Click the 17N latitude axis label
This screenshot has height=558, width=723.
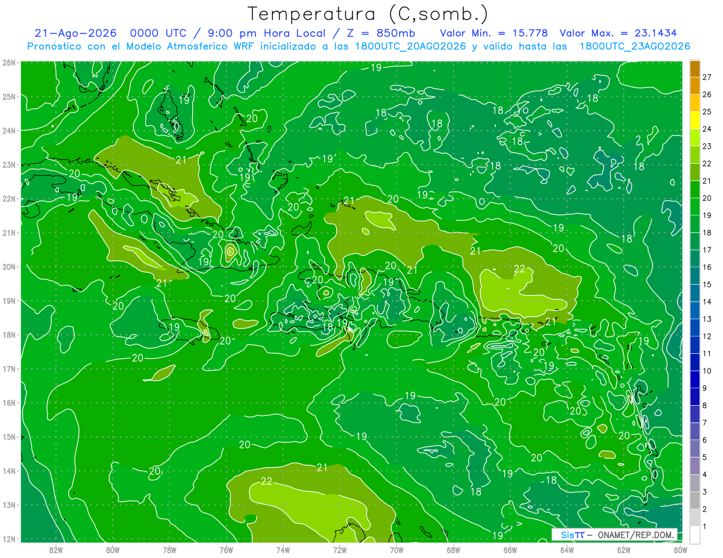[9, 368]
